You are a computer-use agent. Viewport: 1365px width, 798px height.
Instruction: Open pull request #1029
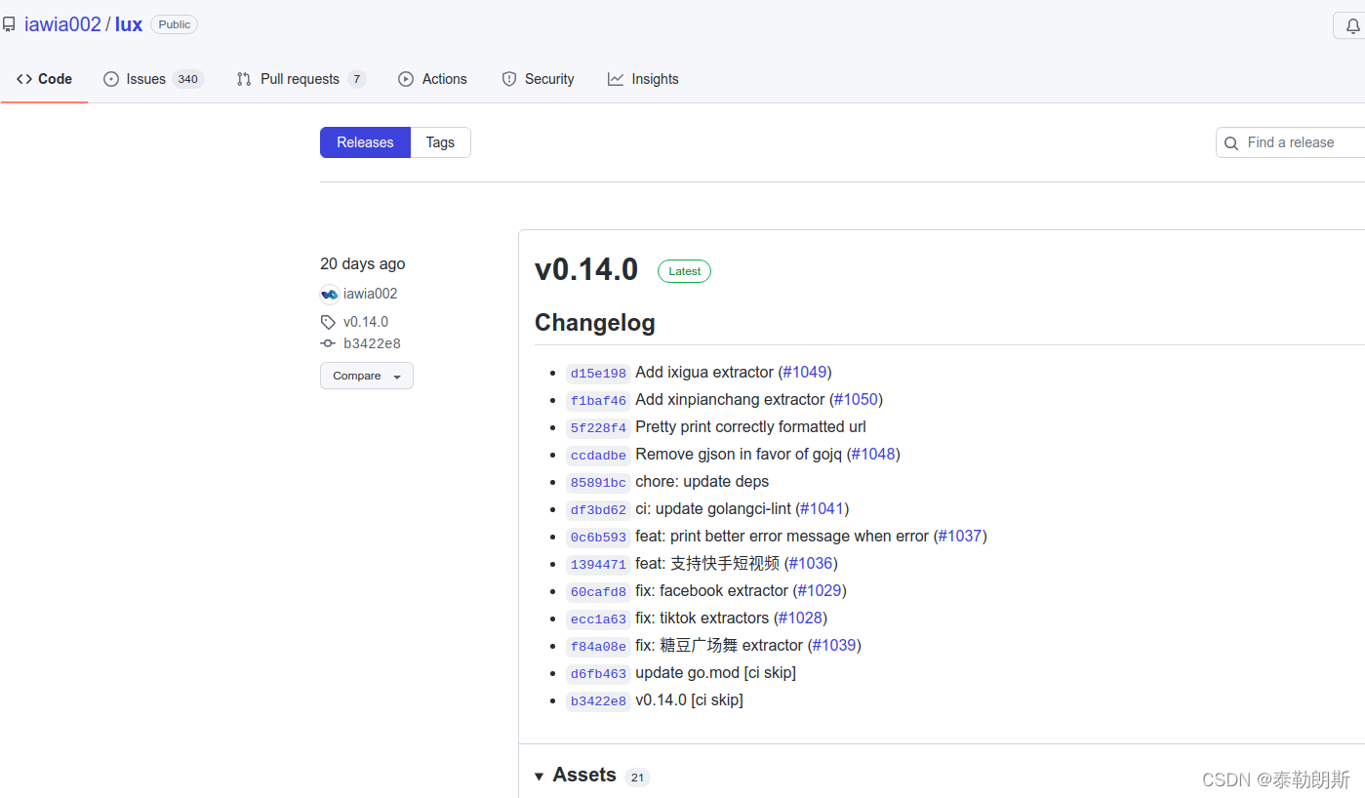coord(820,590)
